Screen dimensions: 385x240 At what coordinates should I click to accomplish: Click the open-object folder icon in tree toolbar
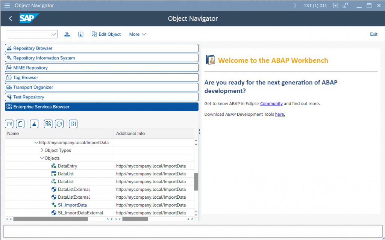click(x=9, y=124)
